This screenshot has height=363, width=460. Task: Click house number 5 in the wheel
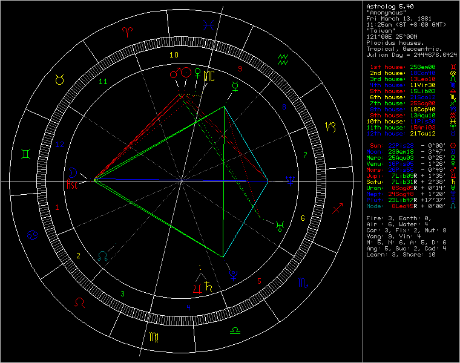click(259, 281)
